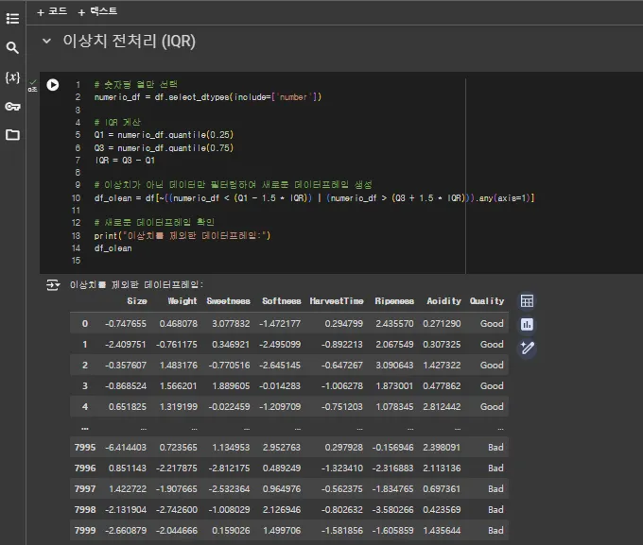Click row index 7995

(x=85, y=448)
